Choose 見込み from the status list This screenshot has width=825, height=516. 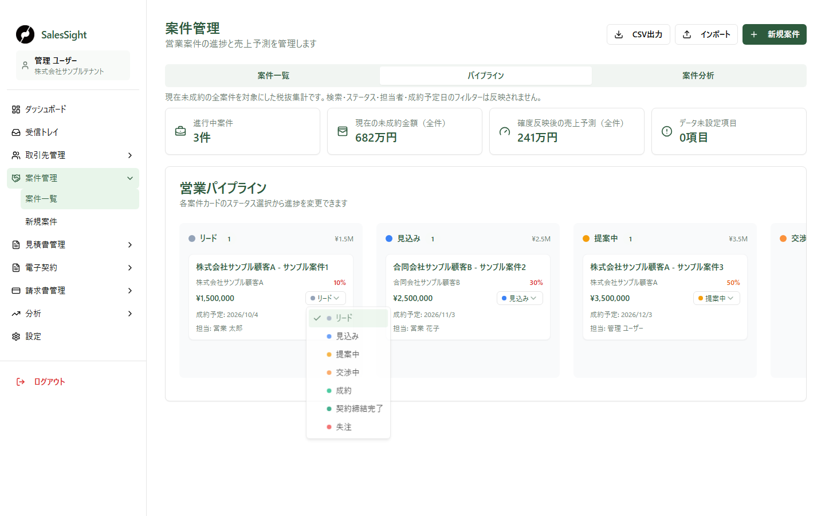(x=348, y=337)
